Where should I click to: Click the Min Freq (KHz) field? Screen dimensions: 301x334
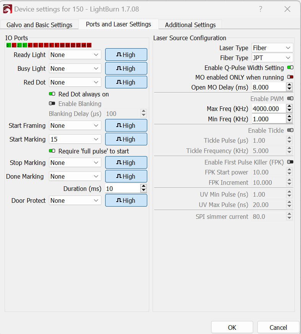[269, 119]
